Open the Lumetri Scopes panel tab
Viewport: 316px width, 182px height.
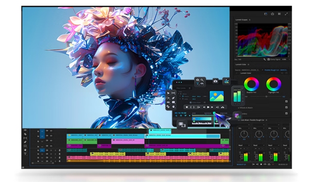click(241, 20)
